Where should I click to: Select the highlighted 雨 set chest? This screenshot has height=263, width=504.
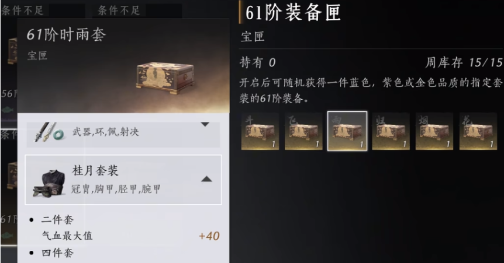pos(347,131)
